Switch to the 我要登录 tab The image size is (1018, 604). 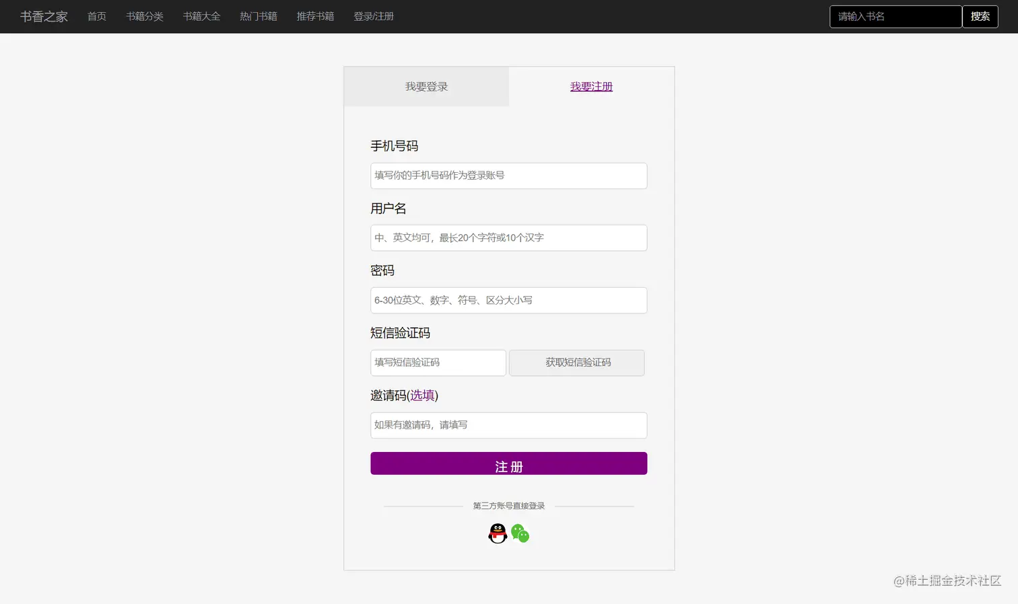pyautogui.click(x=426, y=86)
